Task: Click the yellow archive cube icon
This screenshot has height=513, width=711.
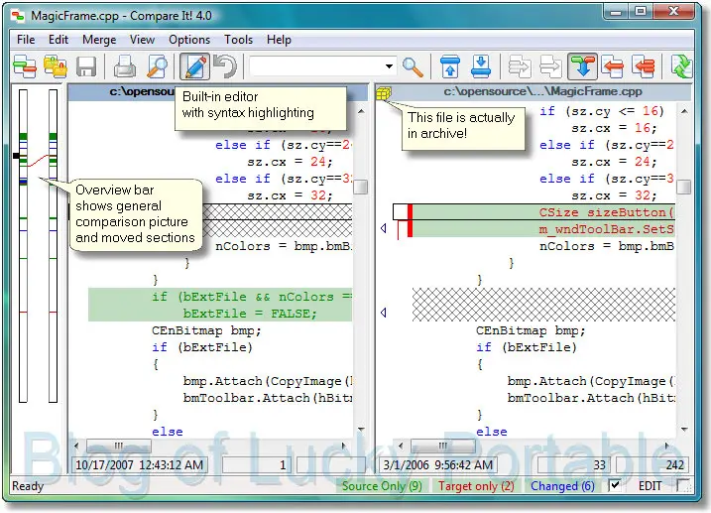Action: pos(383,93)
